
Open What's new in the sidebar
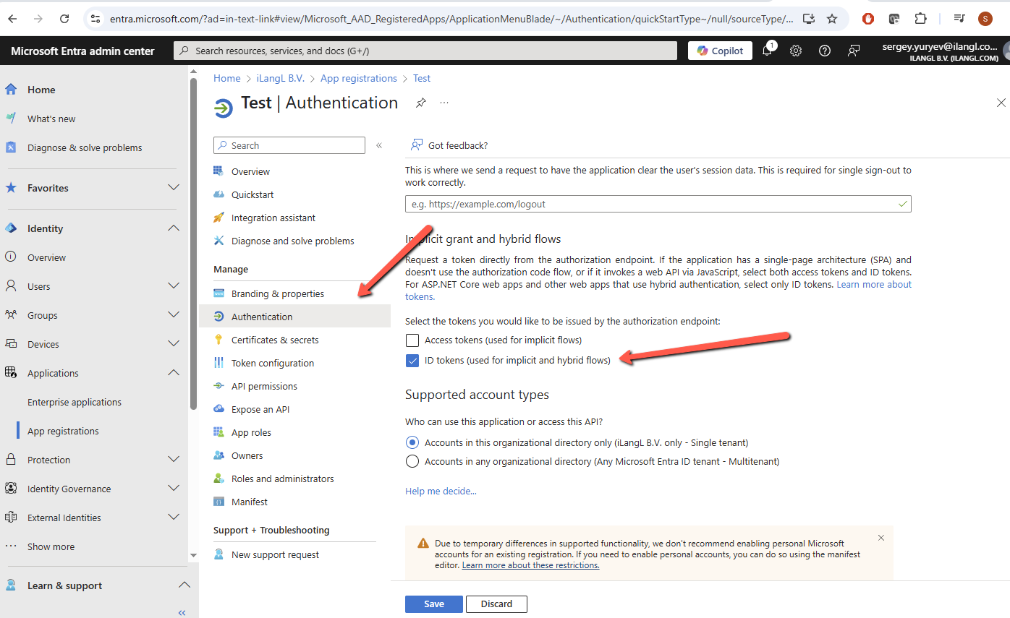pos(51,119)
